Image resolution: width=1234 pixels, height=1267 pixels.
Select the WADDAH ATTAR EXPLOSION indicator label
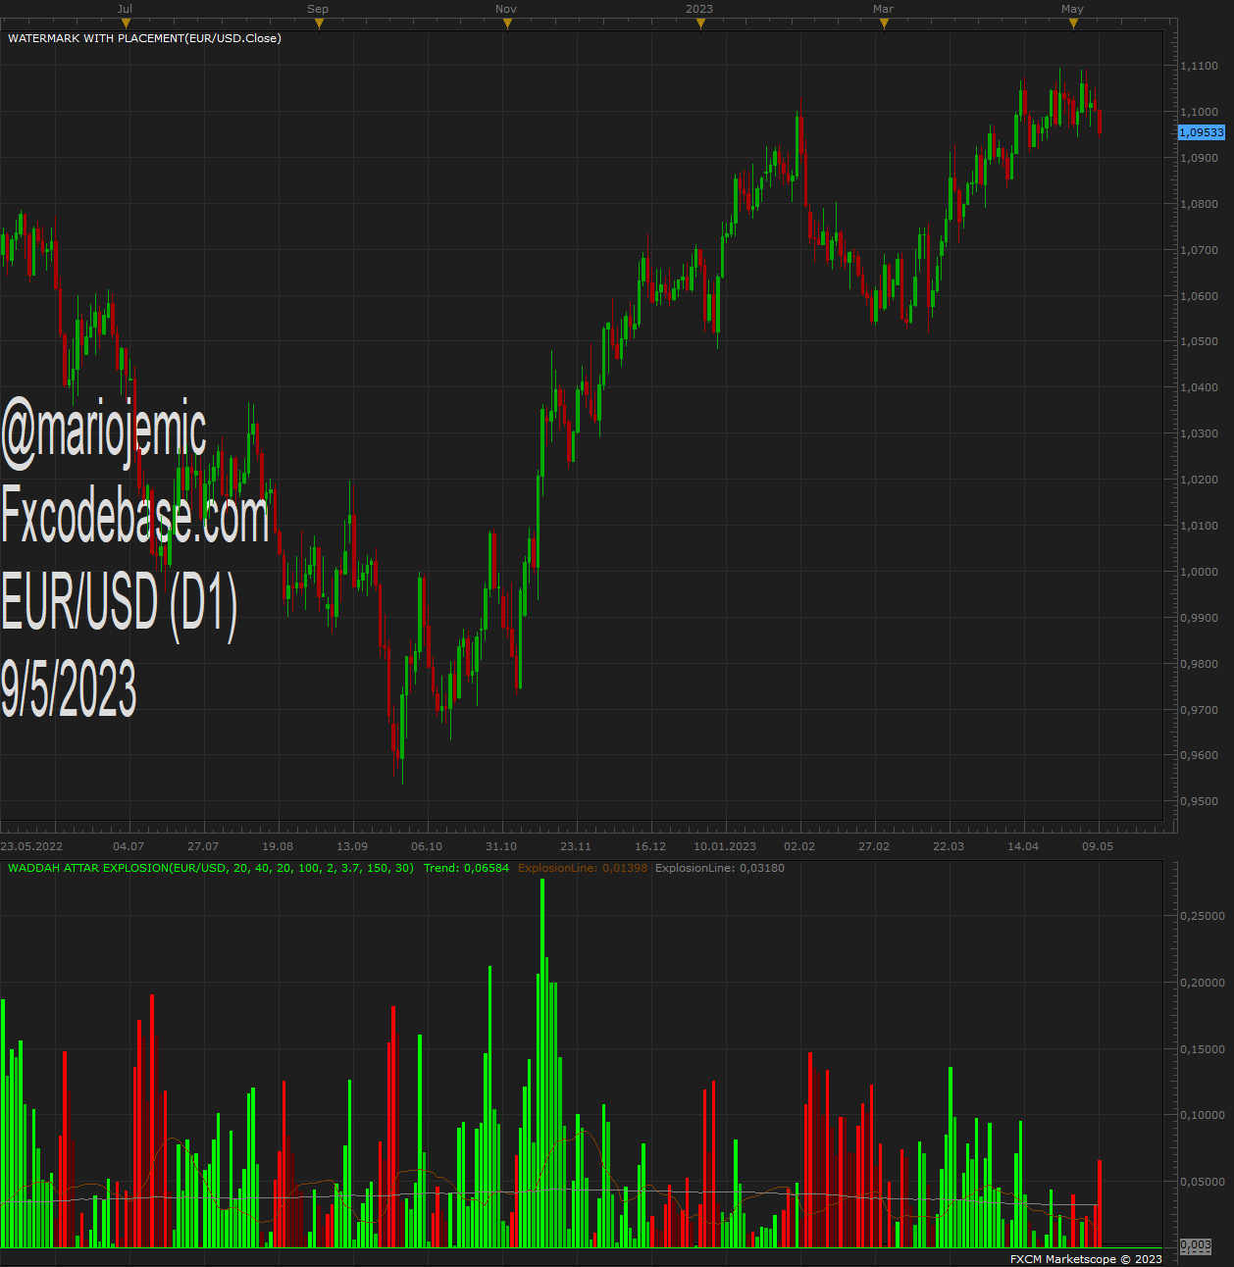(211, 868)
